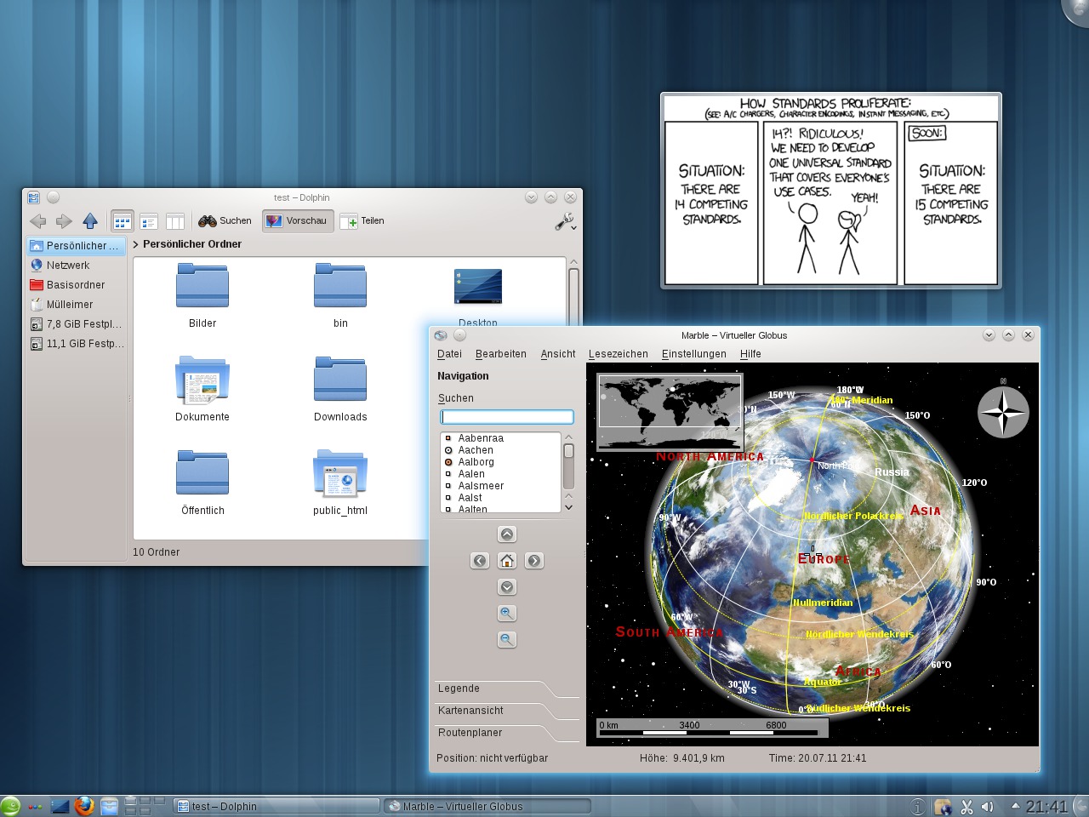Expand breadcrumb arrow before Persönlicher Ordner
Image resolution: width=1089 pixels, height=817 pixels.
(x=136, y=244)
